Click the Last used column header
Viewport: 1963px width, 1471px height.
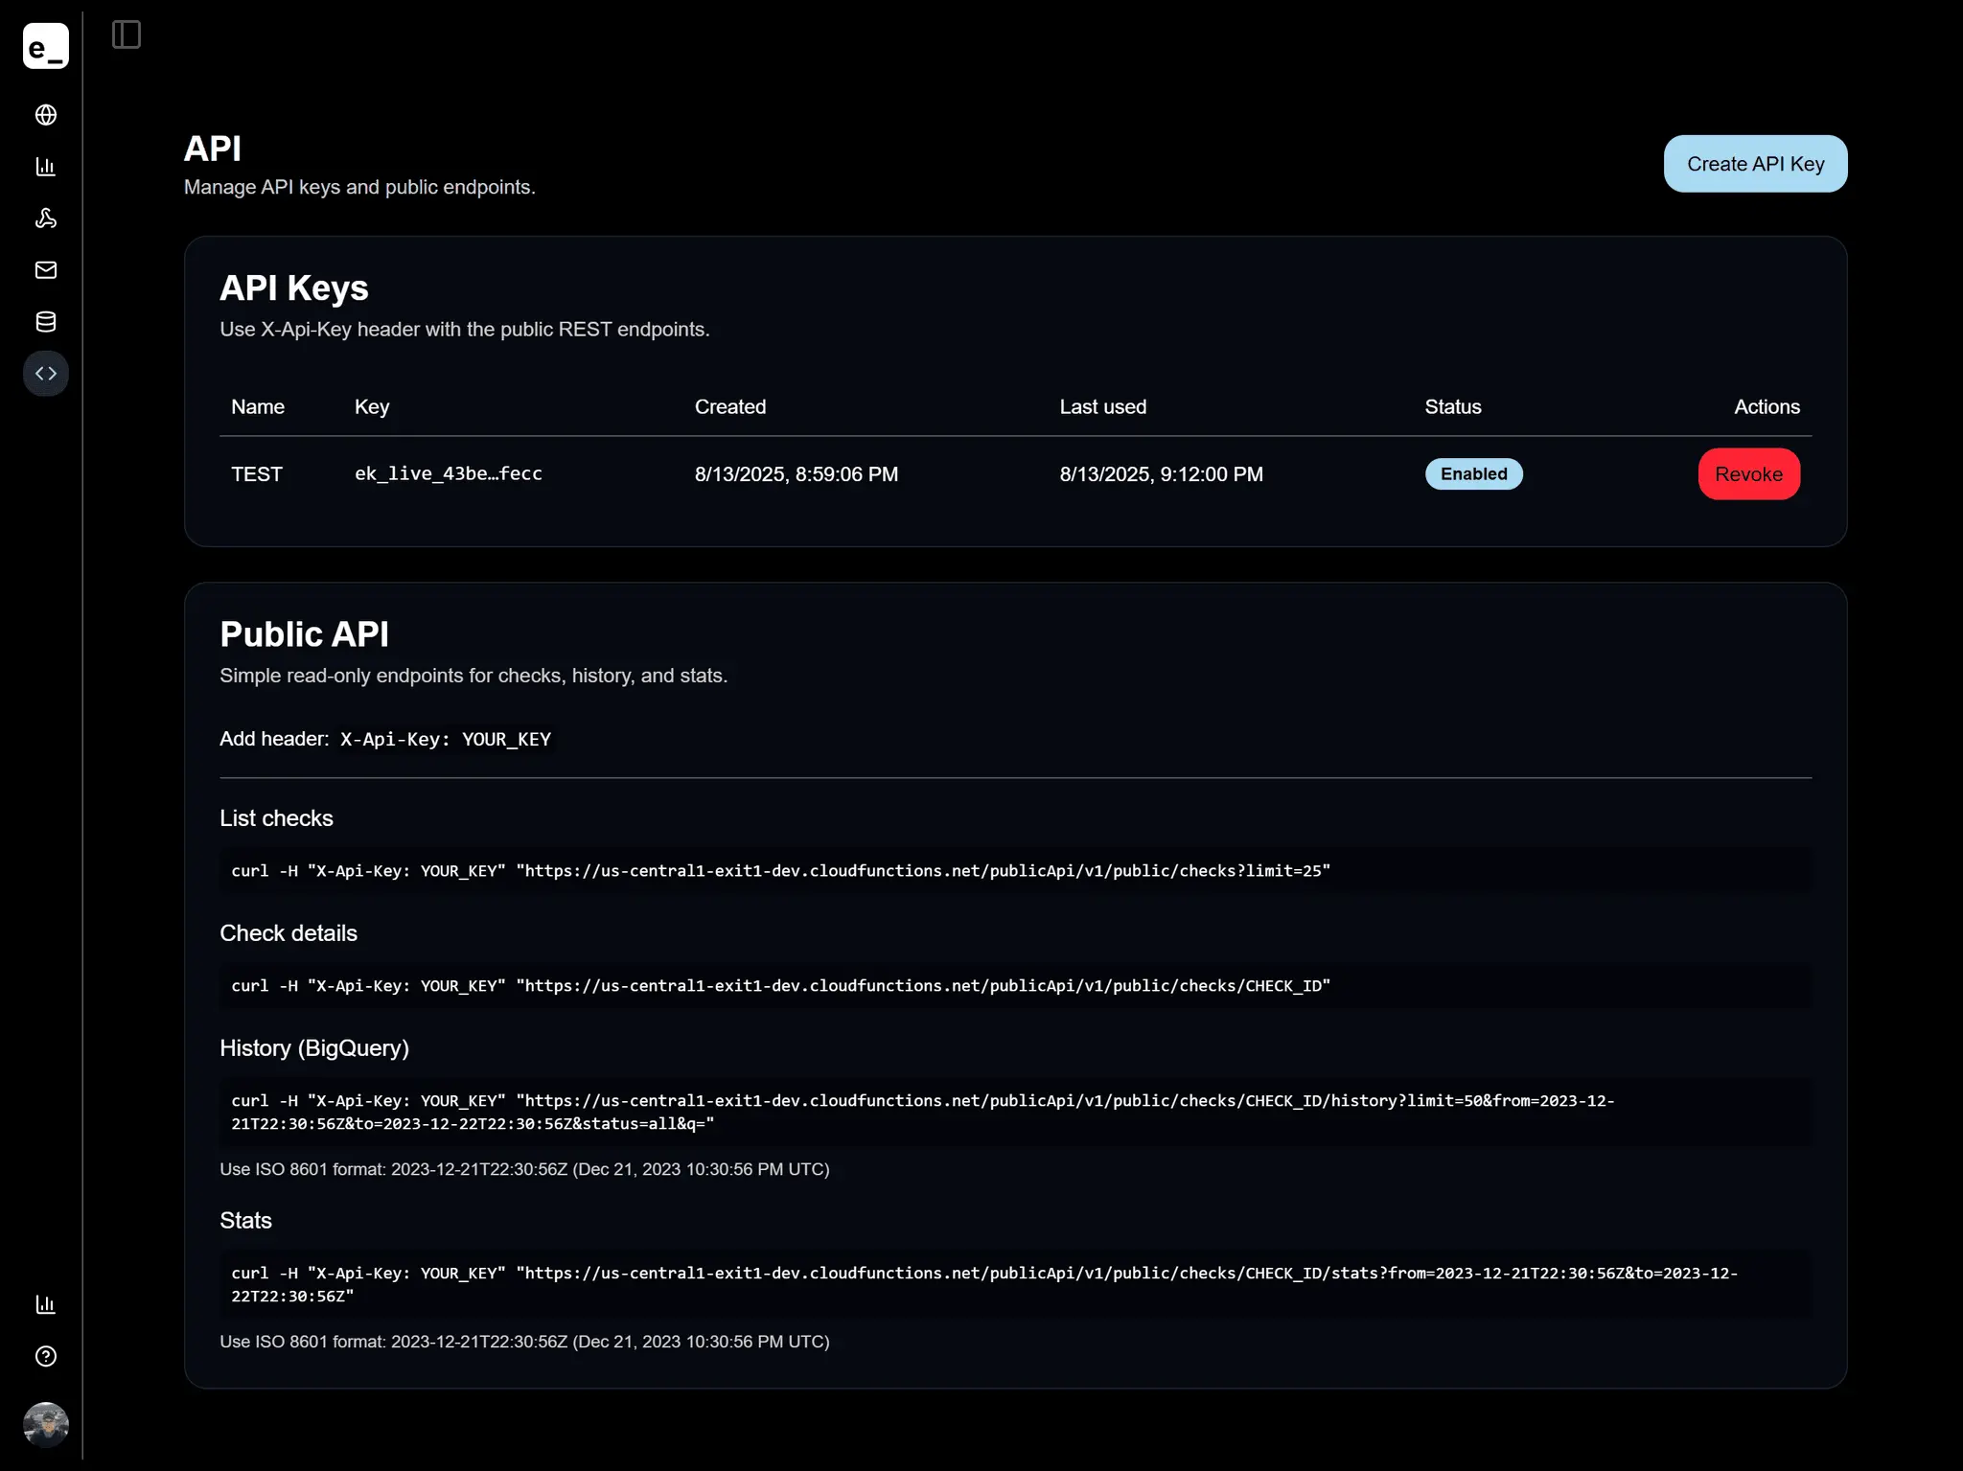pyautogui.click(x=1102, y=407)
